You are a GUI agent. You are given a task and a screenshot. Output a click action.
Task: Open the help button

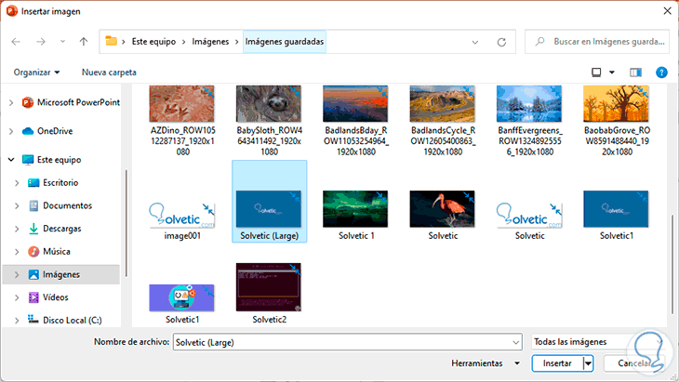661,72
